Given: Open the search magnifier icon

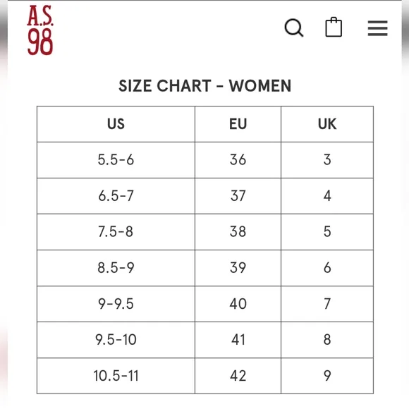Looking at the screenshot, I should pos(294,28).
